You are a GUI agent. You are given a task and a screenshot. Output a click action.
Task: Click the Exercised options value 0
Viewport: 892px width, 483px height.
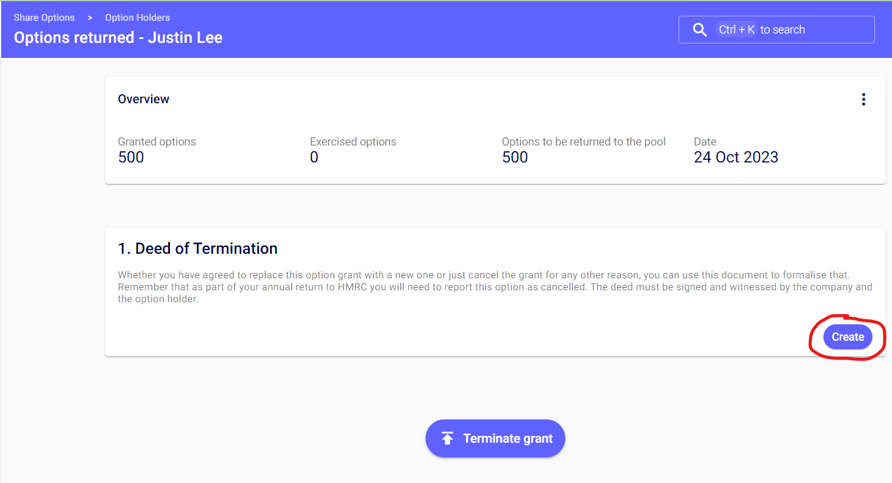[x=314, y=157]
